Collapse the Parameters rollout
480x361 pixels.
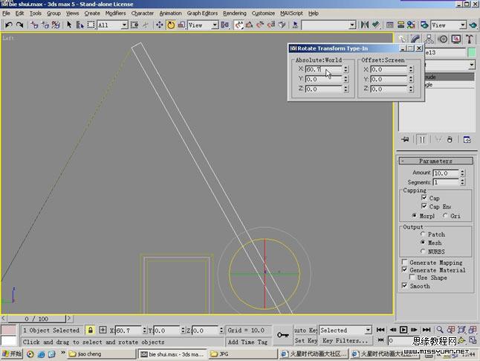[x=435, y=161]
